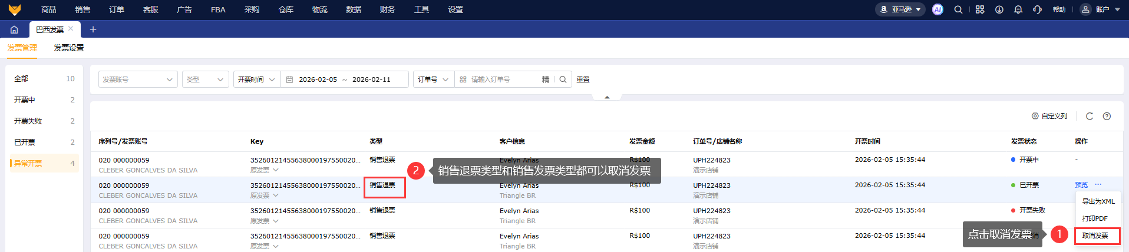Click the account avatar icon

click(x=1085, y=9)
